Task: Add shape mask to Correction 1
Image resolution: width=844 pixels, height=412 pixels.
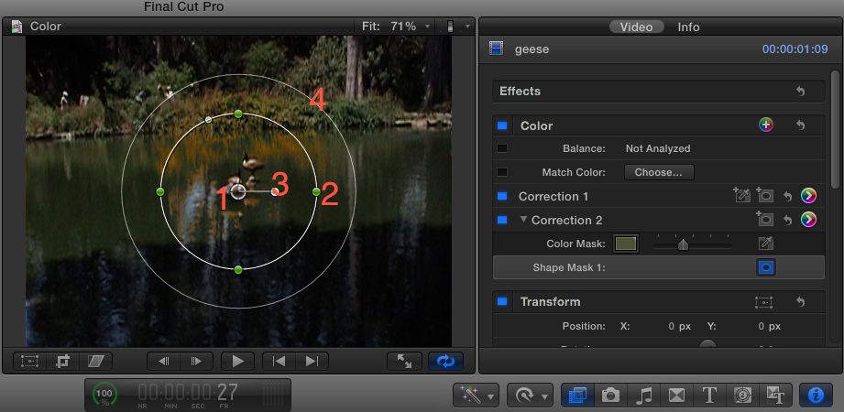Action: coord(765,195)
